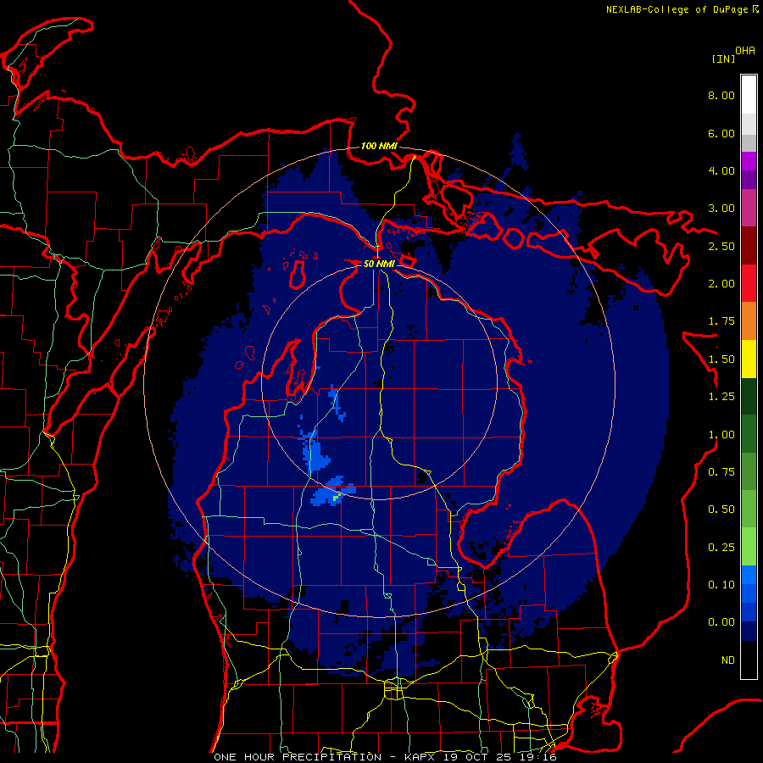Click the 100 NMI range ring label
Image resolution: width=763 pixels, height=763 pixels.
click(x=379, y=146)
